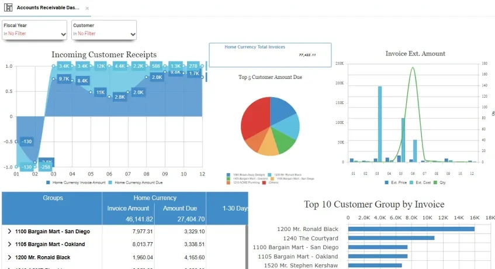Click the 1200 Mr. Ronald Black bar

[411, 229]
